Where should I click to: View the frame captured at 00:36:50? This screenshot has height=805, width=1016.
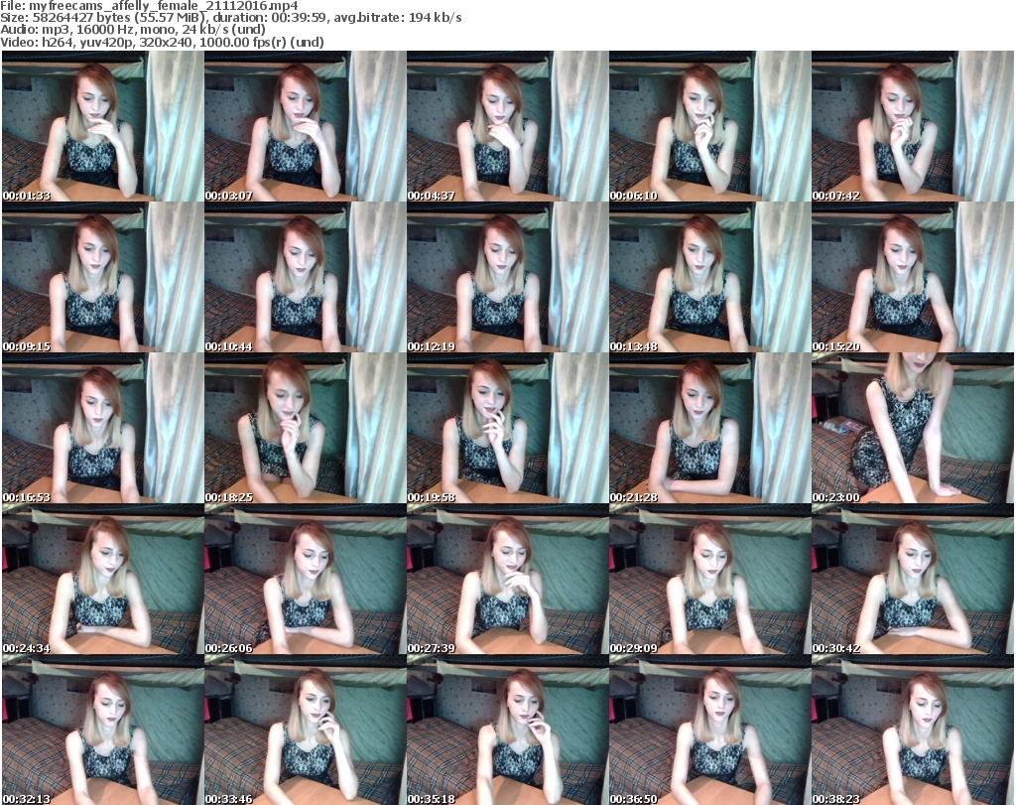click(x=710, y=730)
